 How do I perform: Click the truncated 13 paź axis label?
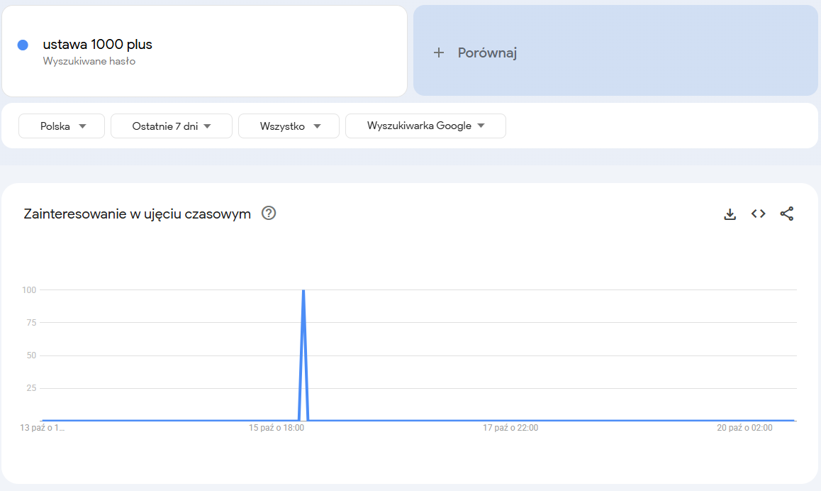[43, 428]
